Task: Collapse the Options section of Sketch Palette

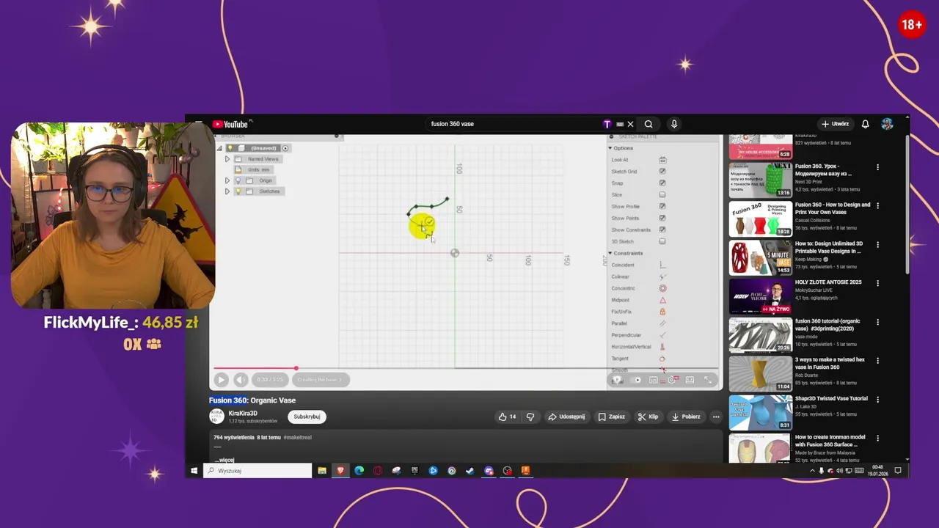Action: click(x=610, y=148)
